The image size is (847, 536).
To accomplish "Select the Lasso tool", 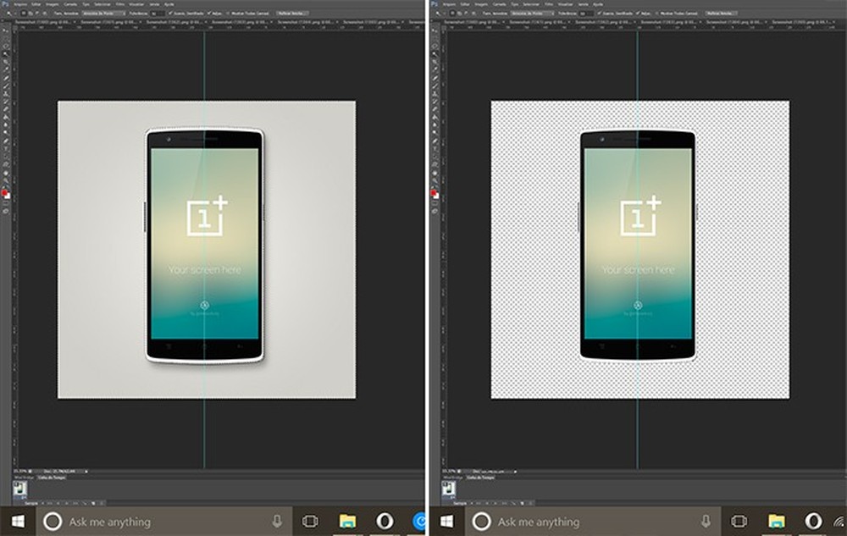I will (4, 47).
